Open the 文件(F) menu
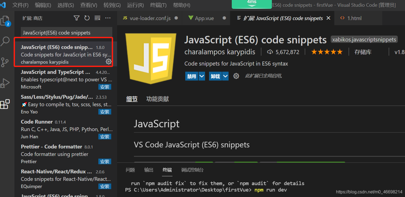Screen dimensions: 405x197 [20, 5]
